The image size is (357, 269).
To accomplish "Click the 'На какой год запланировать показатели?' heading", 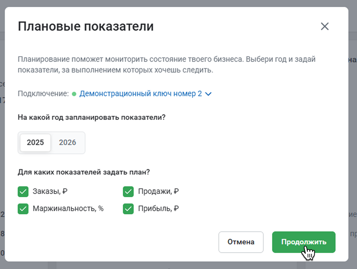I will [92, 117].
